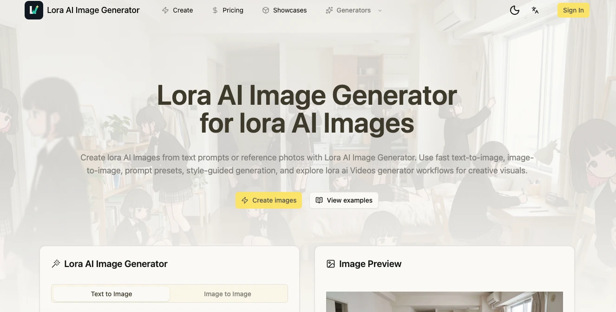Expand the Generators dropdown chevron

380,10
